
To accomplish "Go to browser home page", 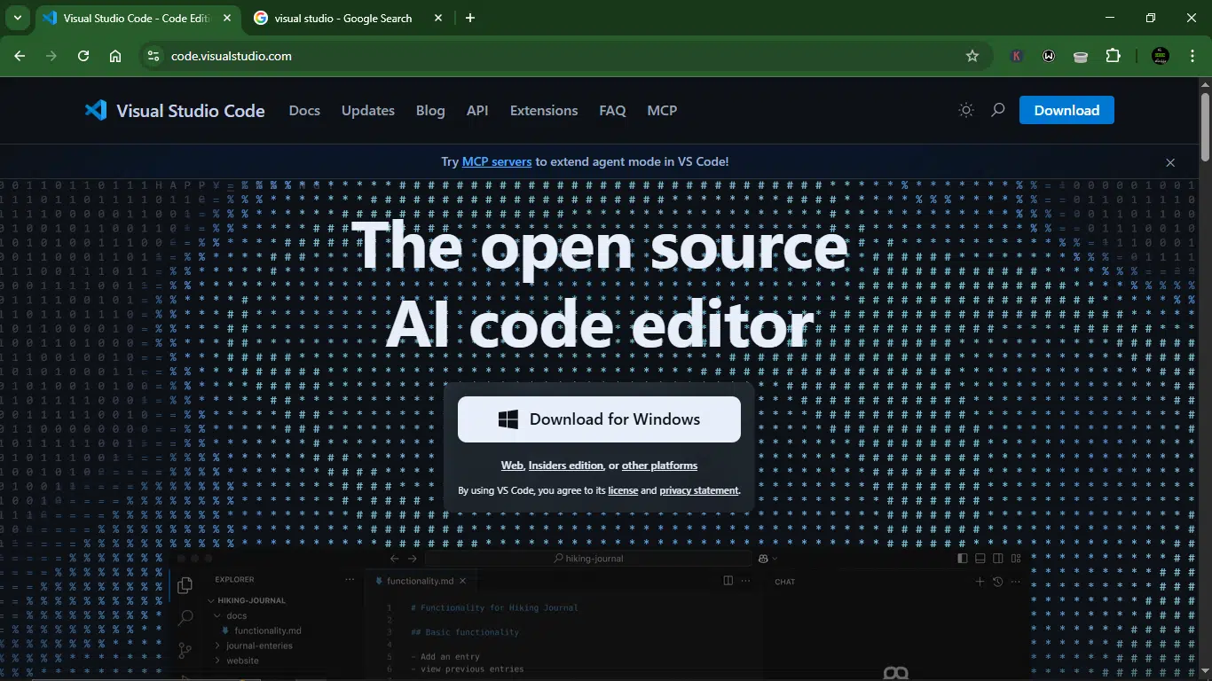I will tap(115, 56).
